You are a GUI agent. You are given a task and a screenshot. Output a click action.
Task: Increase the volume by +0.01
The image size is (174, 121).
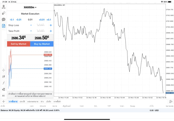pos(42,19)
